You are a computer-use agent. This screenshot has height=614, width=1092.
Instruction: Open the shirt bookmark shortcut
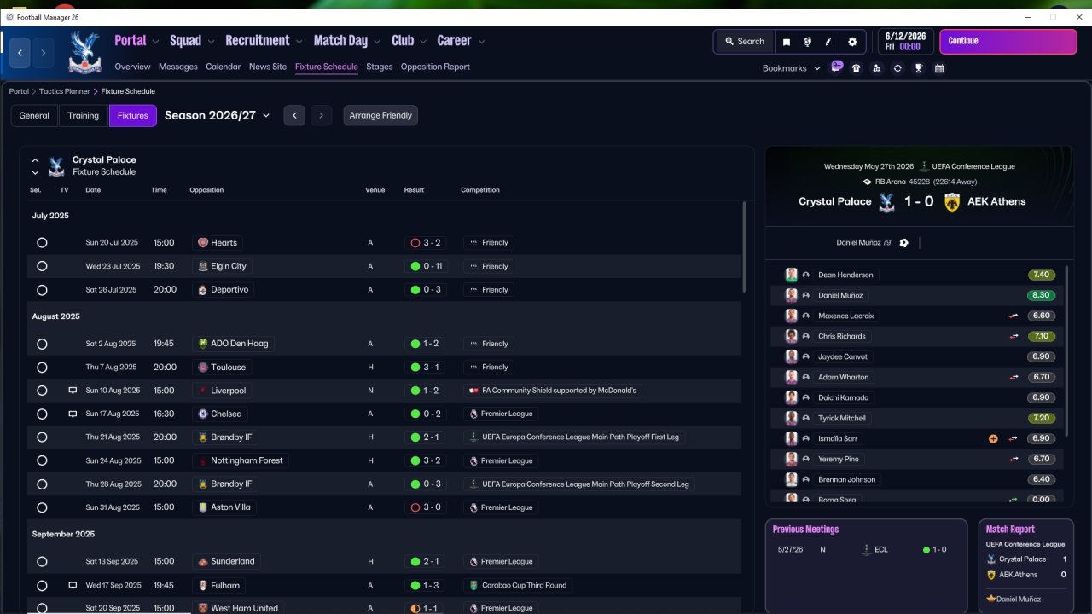[x=857, y=68]
